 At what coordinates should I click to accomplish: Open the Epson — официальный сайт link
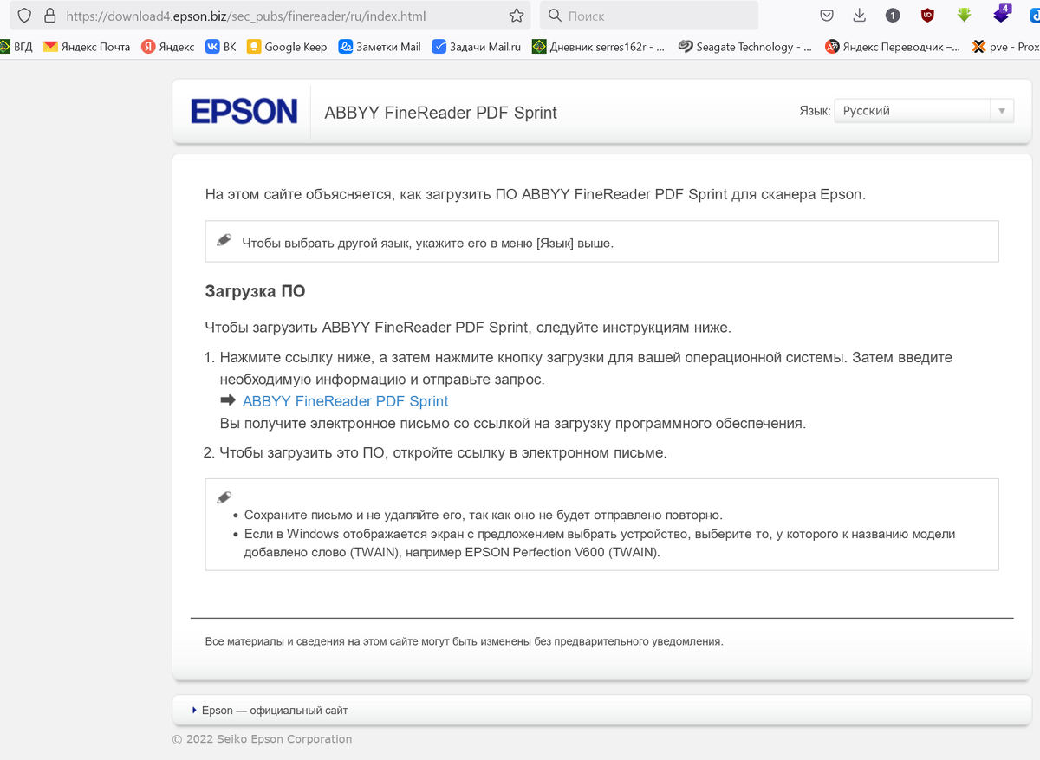click(275, 711)
